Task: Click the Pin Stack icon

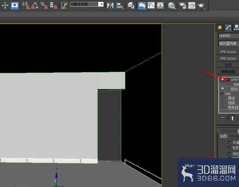Action: pyautogui.click(x=222, y=118)
